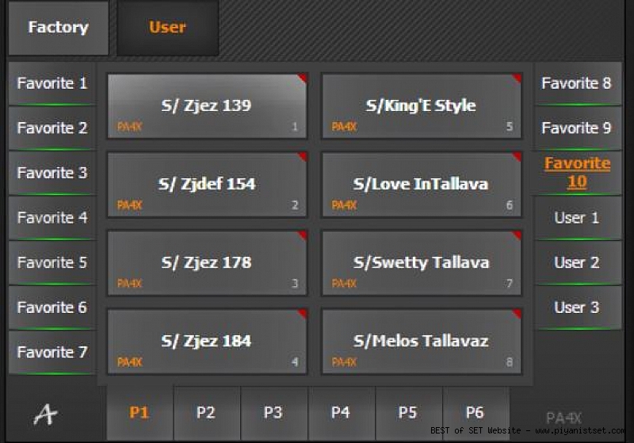Viewport: 634px width, 443px height.
Task: Select style S/ Zjez 139
Action: click(206, 106)
